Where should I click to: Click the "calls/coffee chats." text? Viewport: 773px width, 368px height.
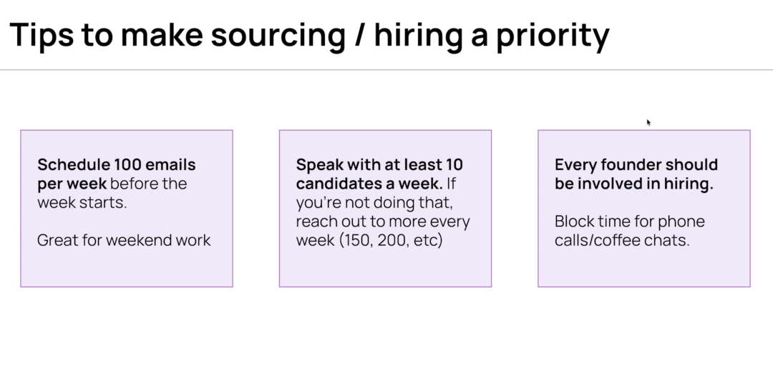pyautogui.click(x=622, y=240)
